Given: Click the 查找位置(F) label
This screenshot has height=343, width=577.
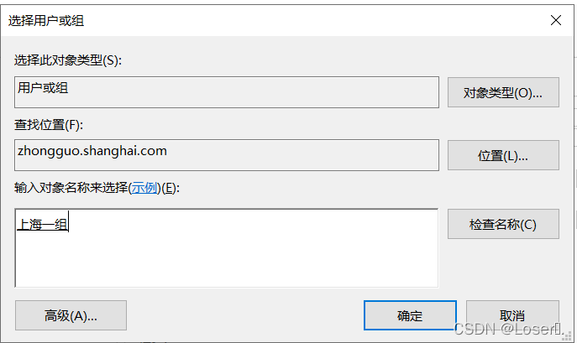Looking at the screenshot, I should [50, 124].
